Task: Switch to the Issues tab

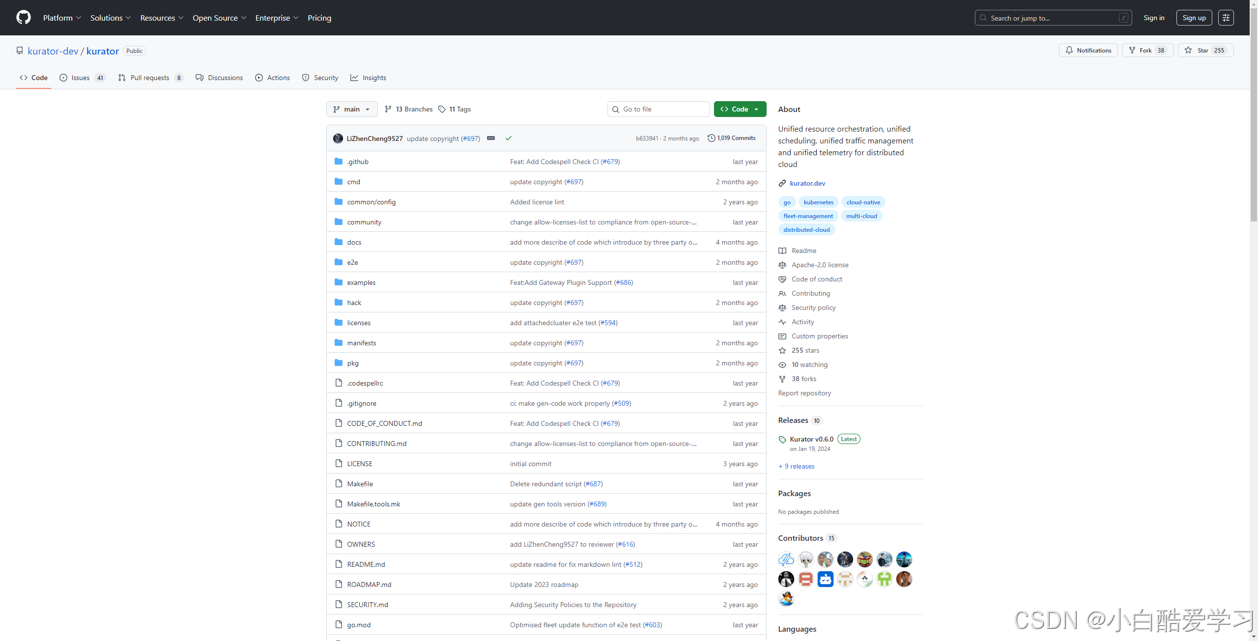Action: tap(82, 78)
